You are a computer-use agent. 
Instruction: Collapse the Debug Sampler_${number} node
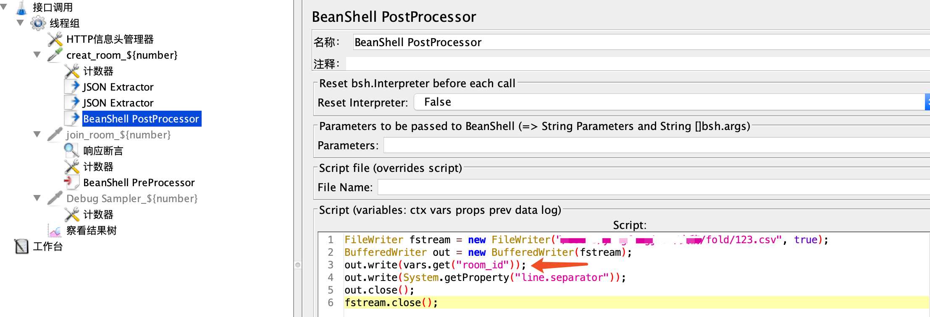pos(37,198)
